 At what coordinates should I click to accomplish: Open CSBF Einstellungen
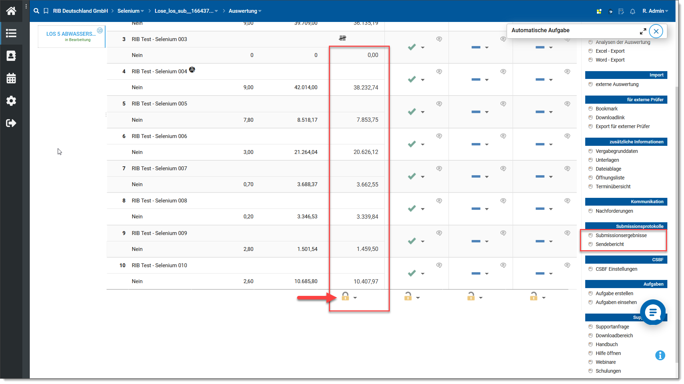616,269
